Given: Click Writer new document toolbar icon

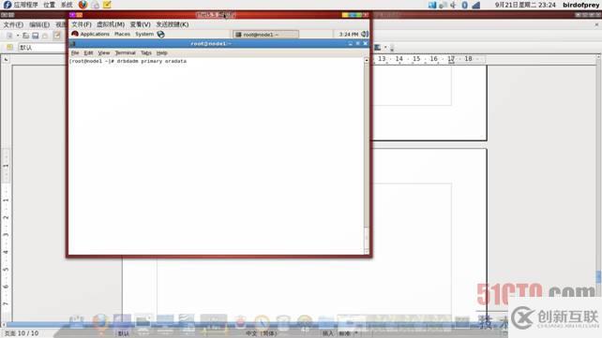Looking at the screenshot, I should pyautogui.click(x=9, y=36).
